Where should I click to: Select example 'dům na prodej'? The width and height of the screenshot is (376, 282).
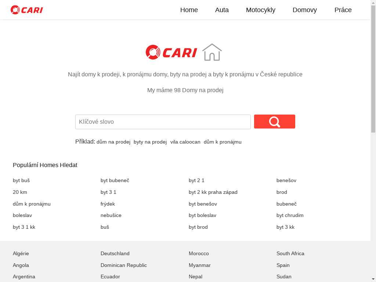pos(113,142)
